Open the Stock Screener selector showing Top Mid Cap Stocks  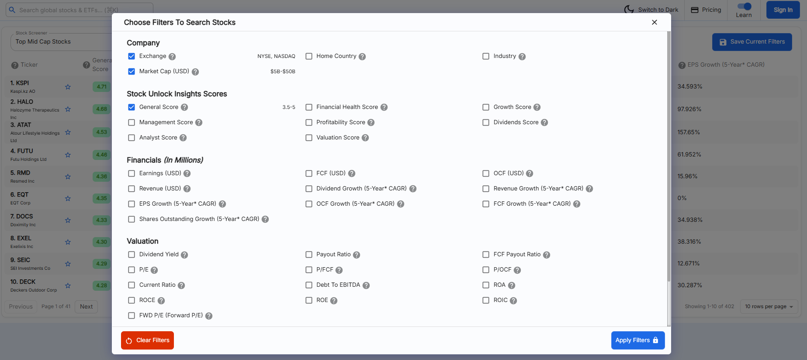pos(61,42)
